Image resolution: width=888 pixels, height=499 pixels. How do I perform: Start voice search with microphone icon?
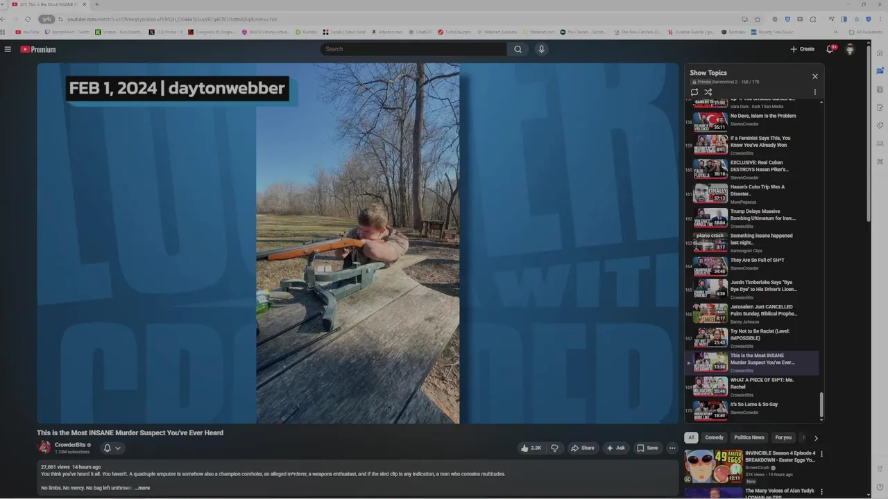542,49
